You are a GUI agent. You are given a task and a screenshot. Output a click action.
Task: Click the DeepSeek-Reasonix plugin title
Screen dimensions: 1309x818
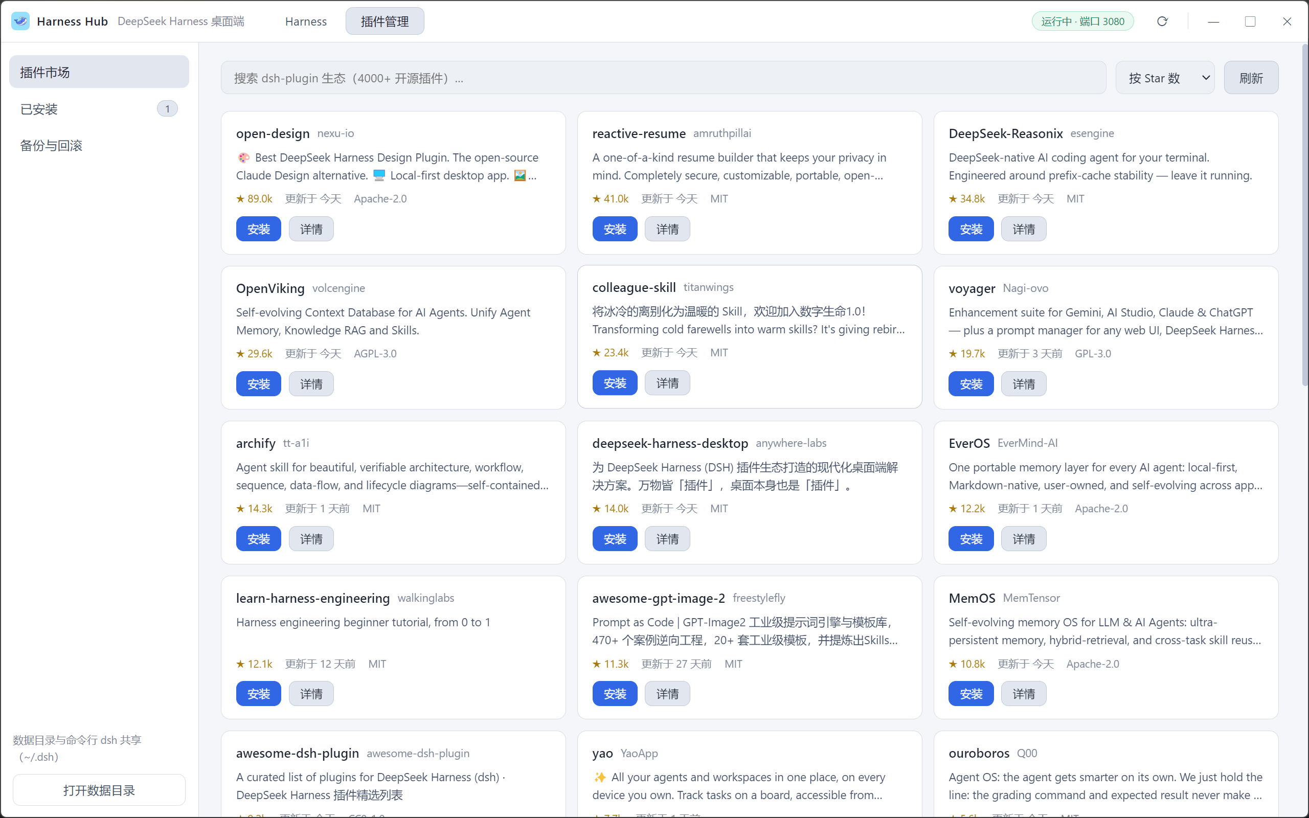pyautogui.click(x=1006, y=133)
